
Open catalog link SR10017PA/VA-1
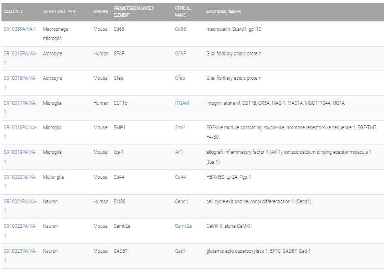[x=20, y=107]
